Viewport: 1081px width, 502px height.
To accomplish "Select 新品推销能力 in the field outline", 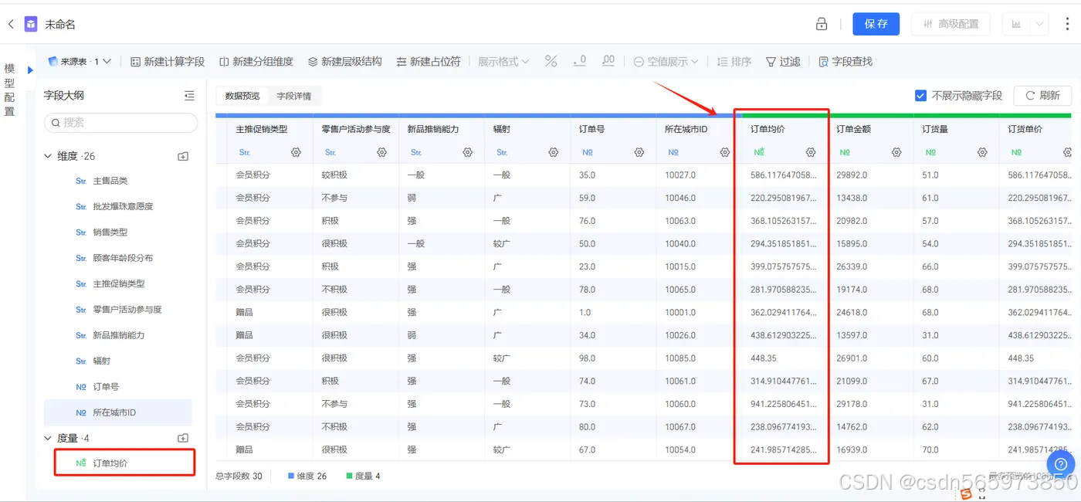I will pyautogui.click(x=117, y=335).
